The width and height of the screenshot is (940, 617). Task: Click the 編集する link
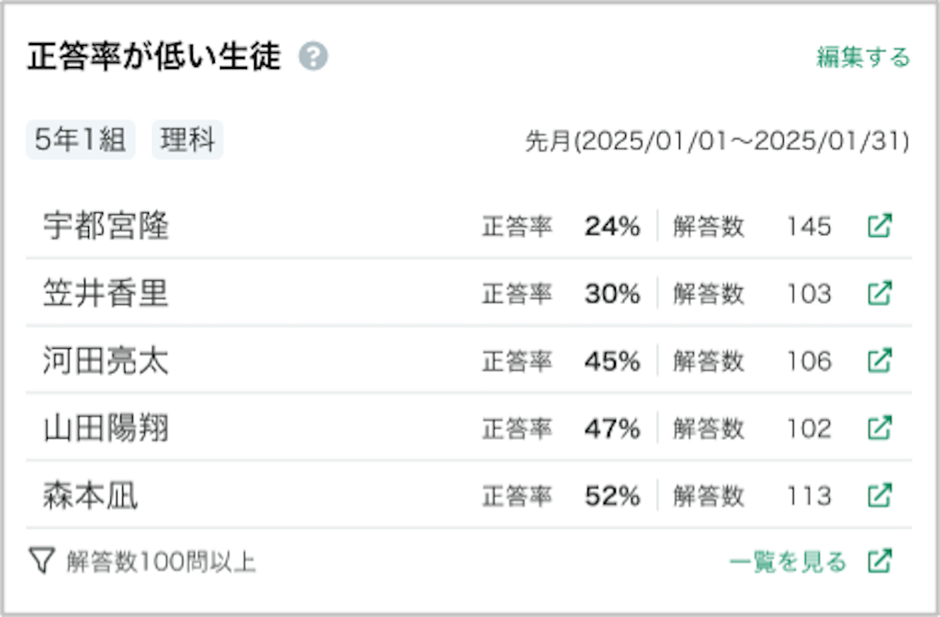tap(863, 57)
